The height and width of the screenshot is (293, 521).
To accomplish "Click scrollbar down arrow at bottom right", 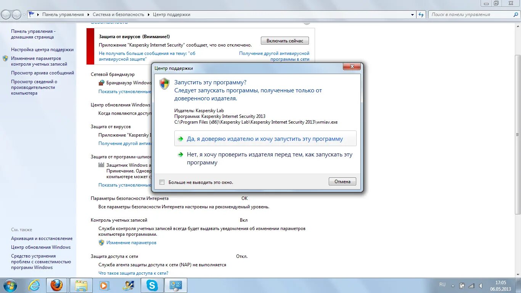I will [x=518, y=274].
